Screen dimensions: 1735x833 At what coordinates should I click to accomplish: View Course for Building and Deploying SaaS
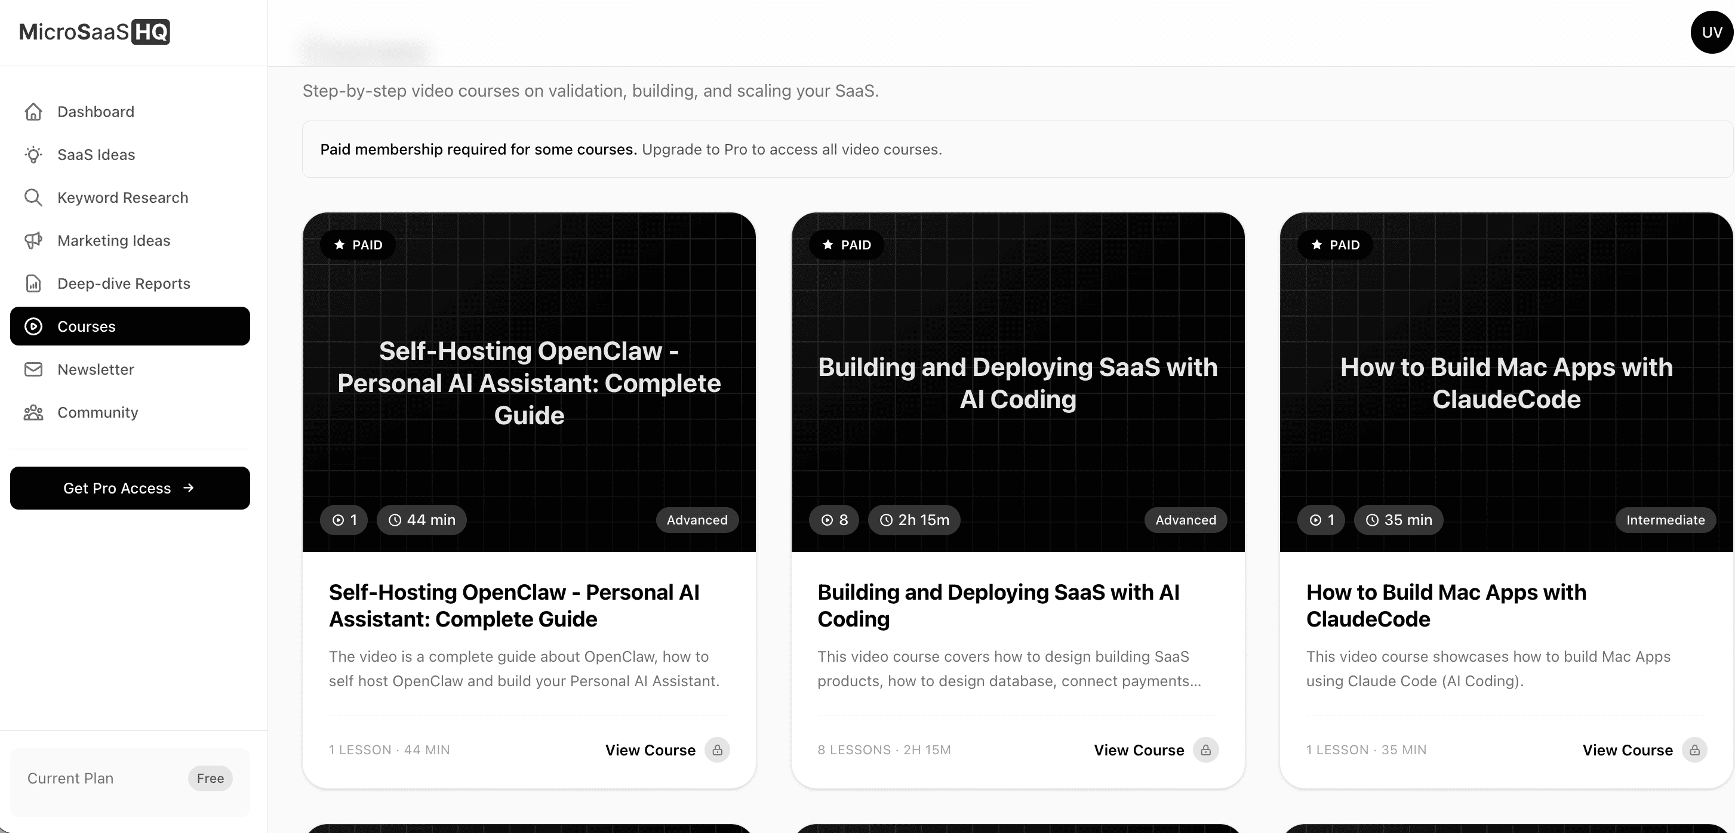[1138, 749]
